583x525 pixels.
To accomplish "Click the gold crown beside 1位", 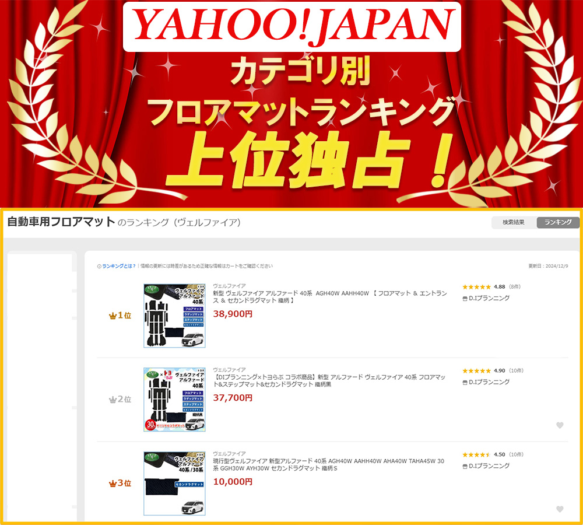I will 113,316.
